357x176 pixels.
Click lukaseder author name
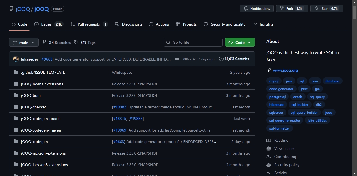[30, 59]
